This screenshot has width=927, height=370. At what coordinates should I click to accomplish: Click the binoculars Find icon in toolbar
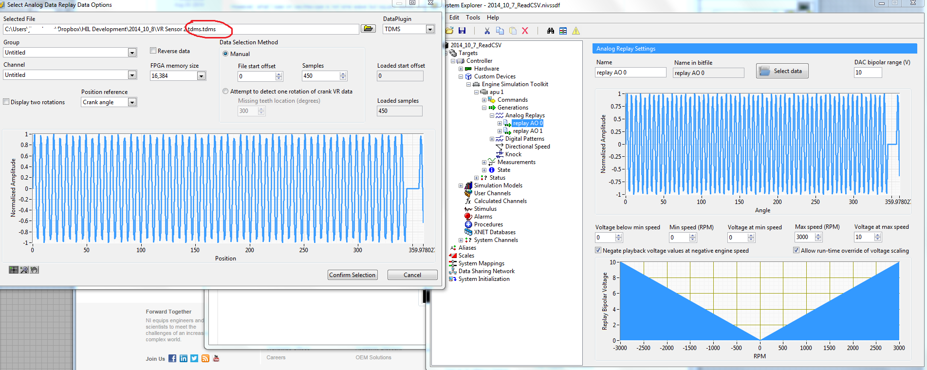(x=551, y=31)
